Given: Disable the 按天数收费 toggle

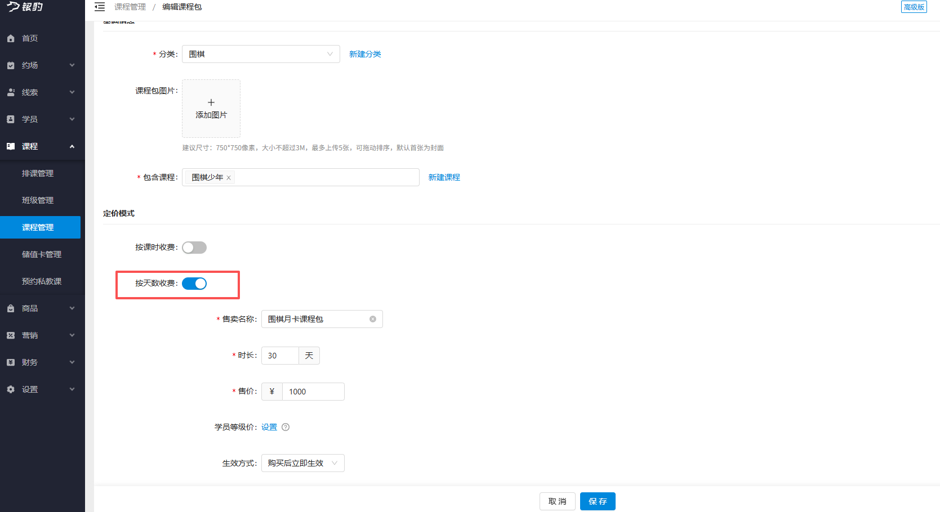Looking at the screenshot, I should coord(194,283).
